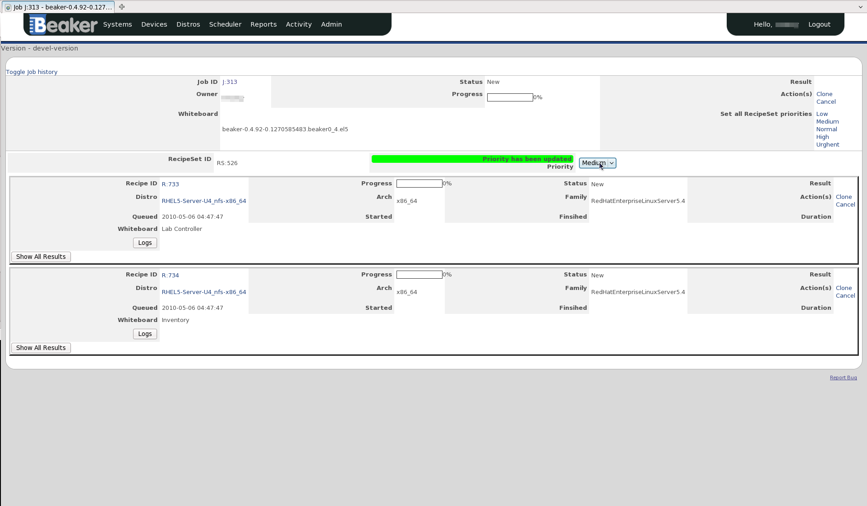This screenshot has height=506, width=867.
Task: Click queued time of recipe R:733
Action: [192, 217]
